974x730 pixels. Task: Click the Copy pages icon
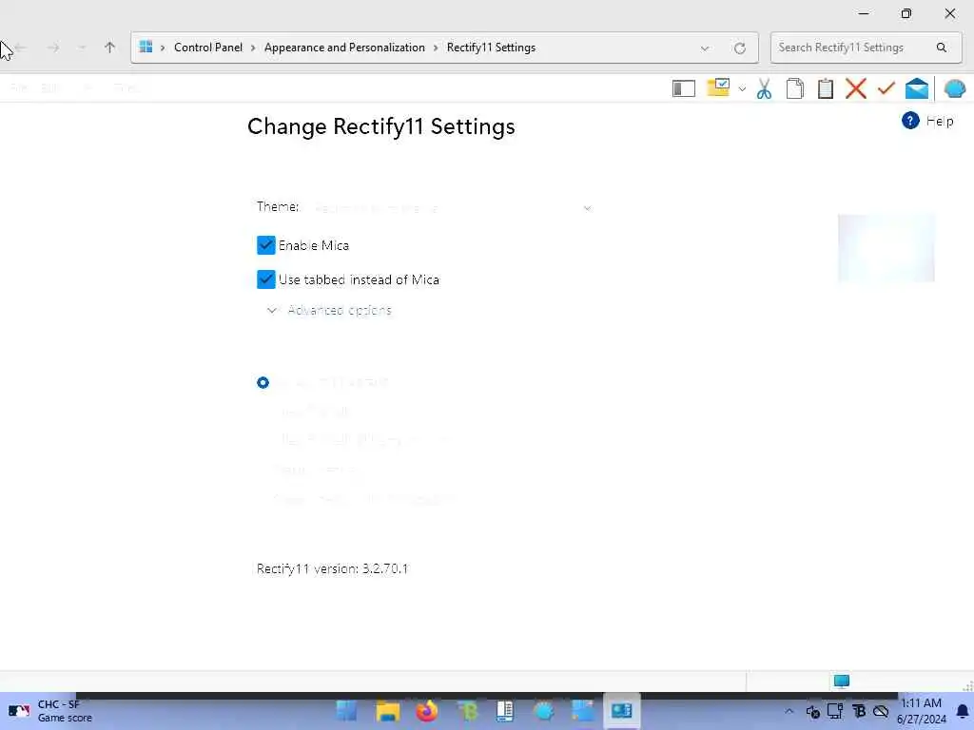coord(794,88)
